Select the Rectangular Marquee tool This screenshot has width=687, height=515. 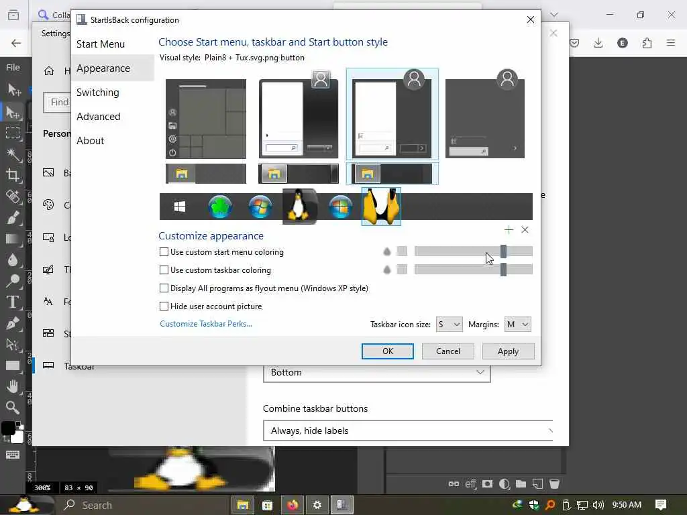click(x=13, y=133)
